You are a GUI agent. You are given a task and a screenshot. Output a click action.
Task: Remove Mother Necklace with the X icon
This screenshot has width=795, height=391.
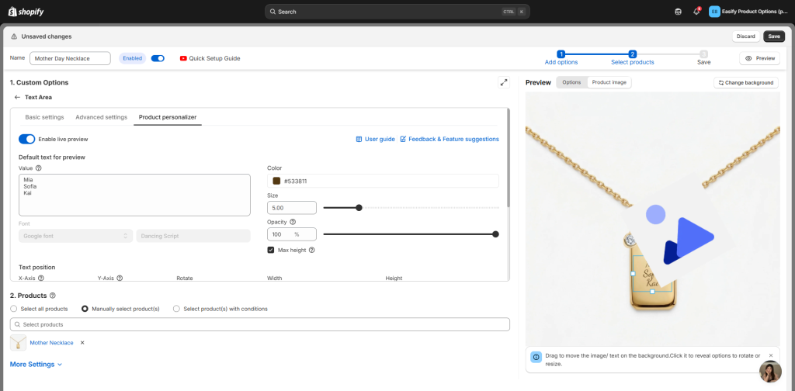(x=82, y=342)
